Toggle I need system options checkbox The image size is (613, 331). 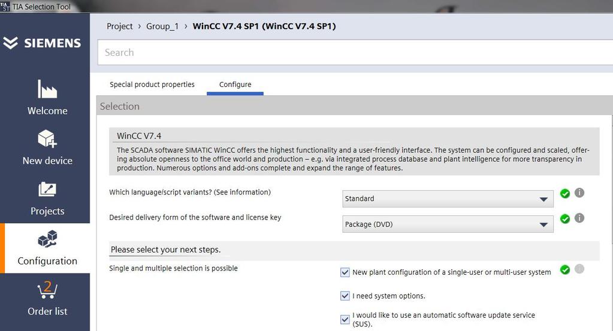point(345,296)
